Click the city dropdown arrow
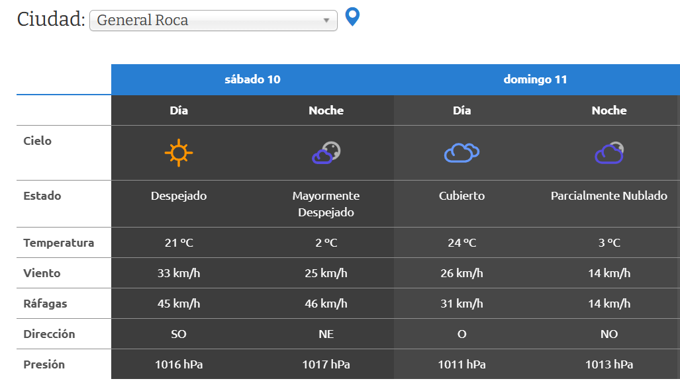Image resolution: width=680 pixels, height=381 pixels. (326, 21)
